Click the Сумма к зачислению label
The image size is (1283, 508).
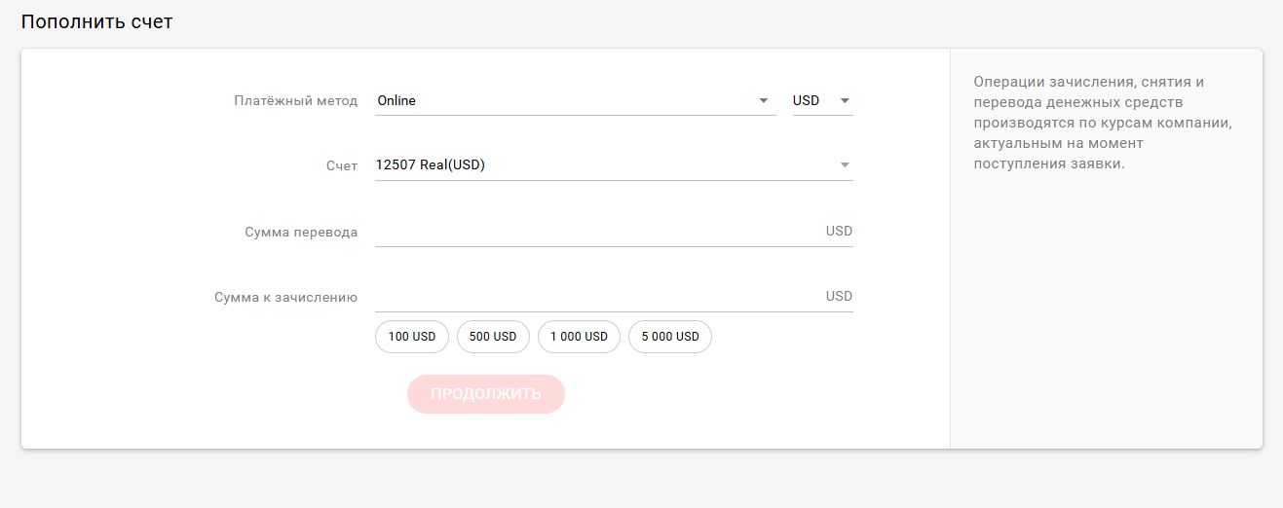click(x=285, y=298)
